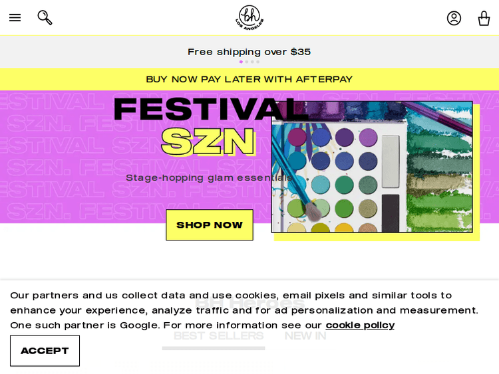This screenshot has width=499, height=374.
Task: Click the BH Heroes section heading
Action: click(x=249, y=303)
